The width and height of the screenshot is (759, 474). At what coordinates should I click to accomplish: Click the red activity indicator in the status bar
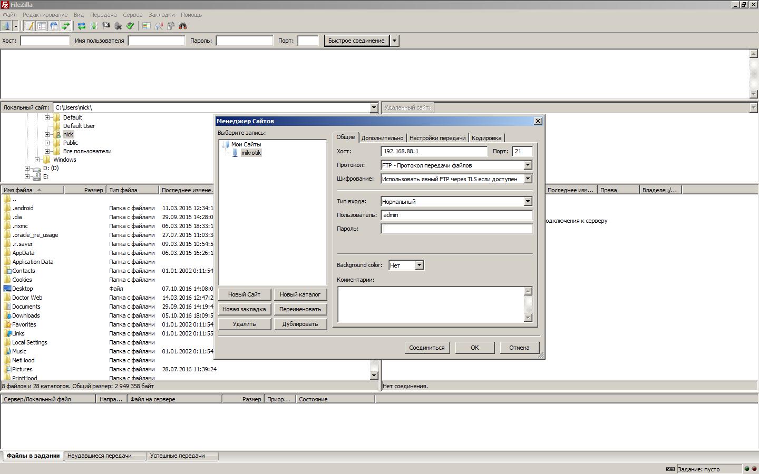pyautogui.click(x=753, y=469)
